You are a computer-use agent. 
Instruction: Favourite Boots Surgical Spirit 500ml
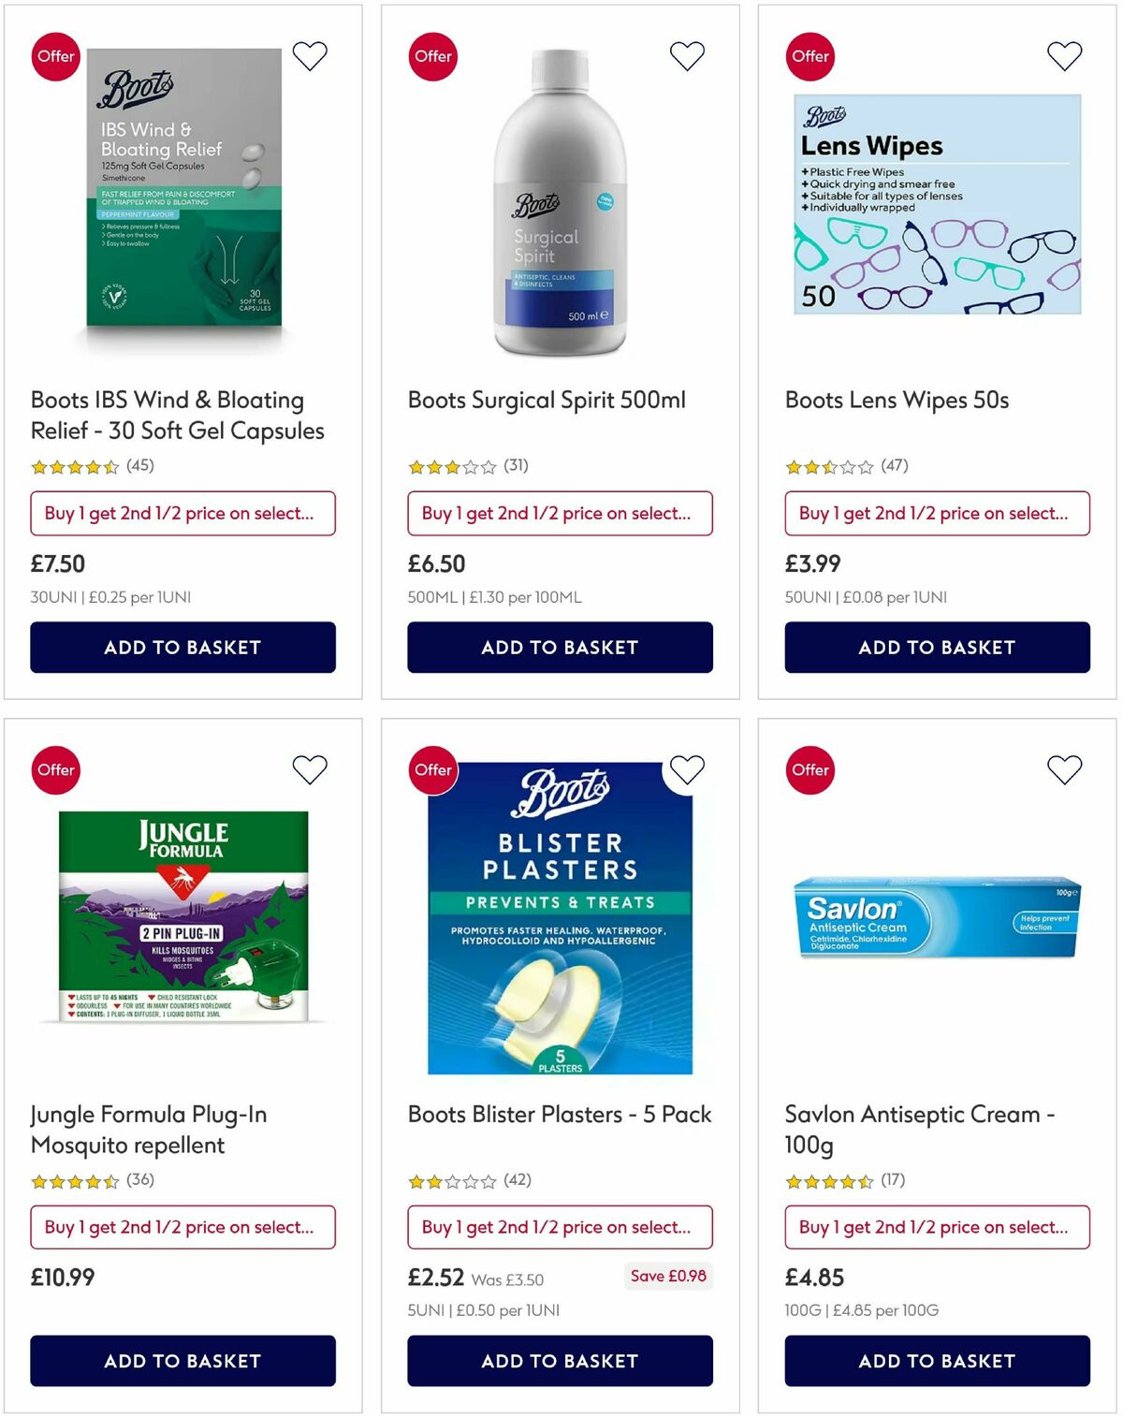coord(688,55)
